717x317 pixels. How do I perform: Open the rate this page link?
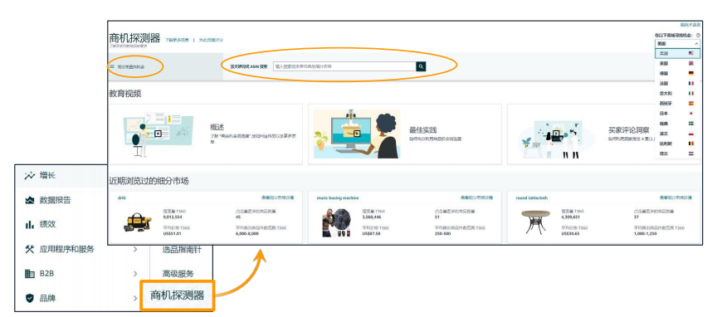pyautogui.click(x=212, y=41)
